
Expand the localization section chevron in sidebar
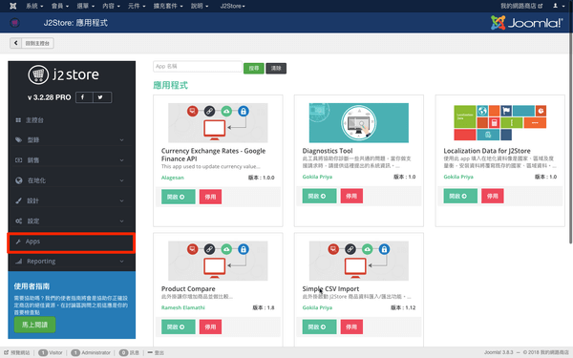click(x=121, y=180)
